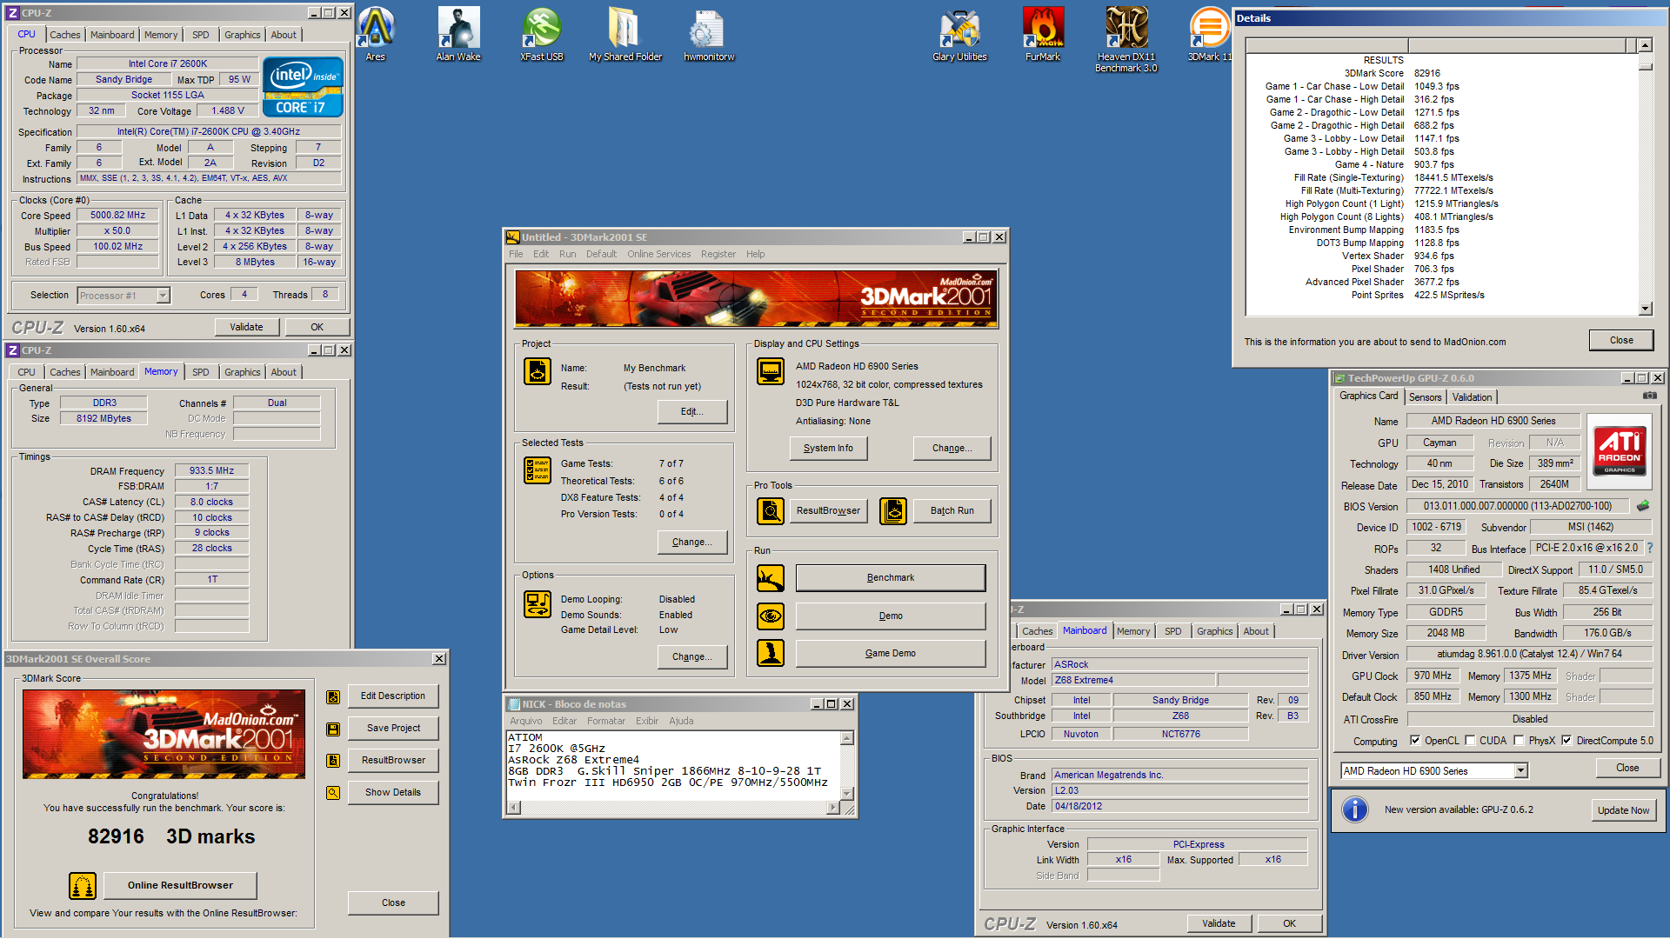1670x939 pixels.
Task: Open 3DMark 11 desktop icon
Action: pos(1209,34)
